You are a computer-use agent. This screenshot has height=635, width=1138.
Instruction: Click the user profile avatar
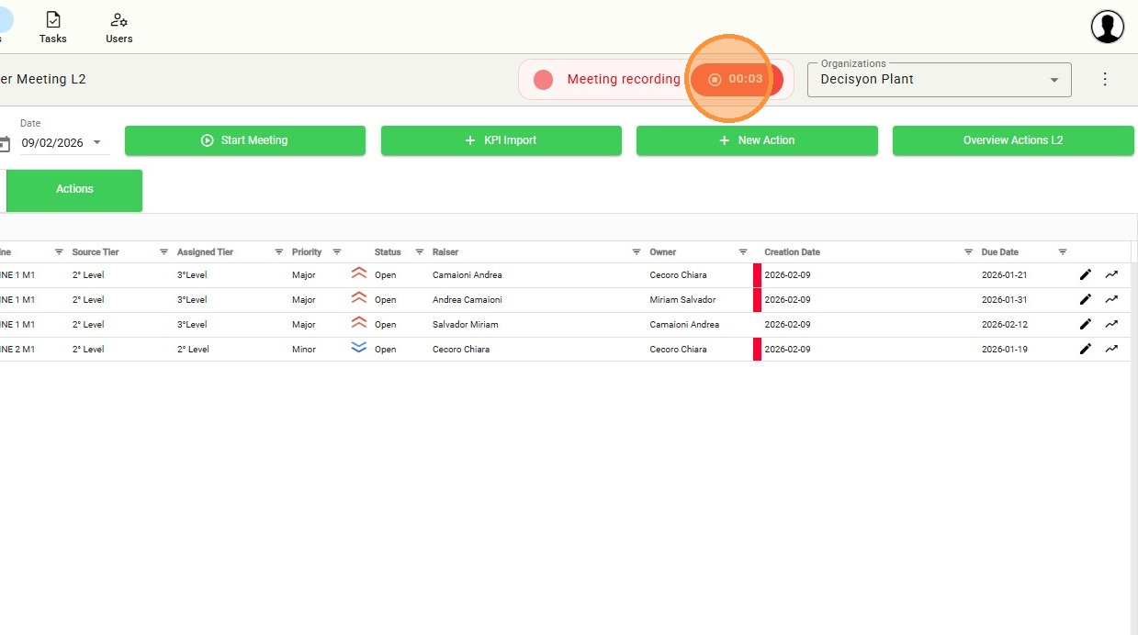[x=1107, y=27]
